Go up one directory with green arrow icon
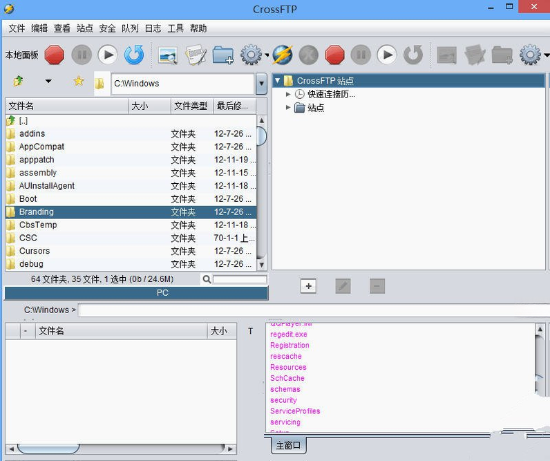The width and height of the screenshot is (550, 461). tap(18, 82)
